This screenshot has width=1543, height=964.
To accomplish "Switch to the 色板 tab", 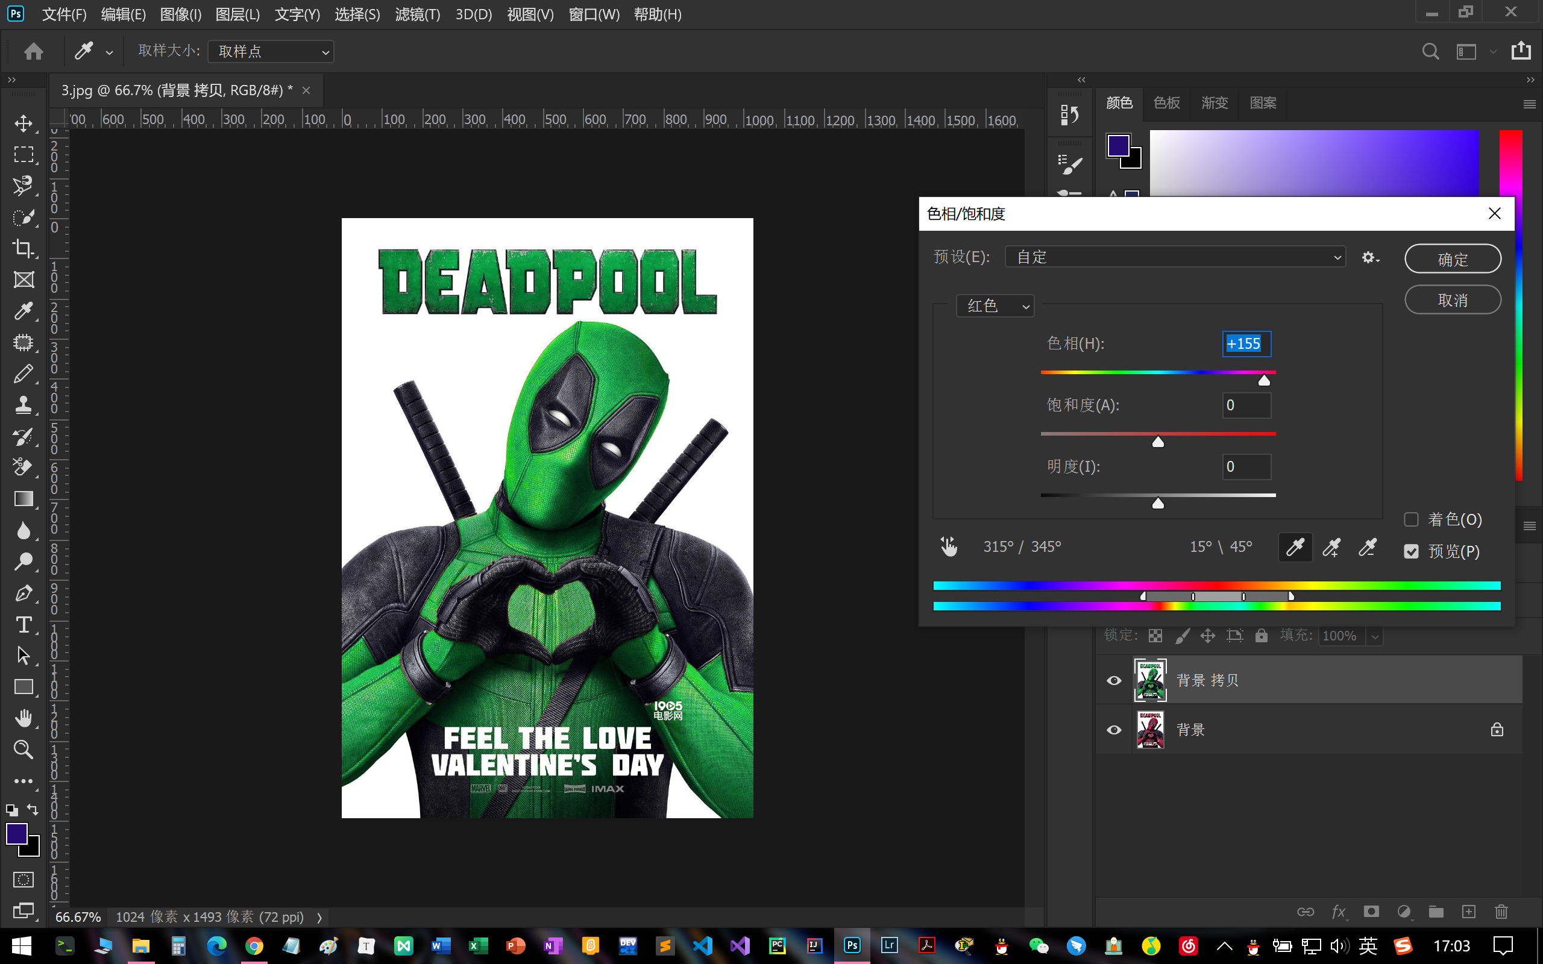I will coord(1166,102).
